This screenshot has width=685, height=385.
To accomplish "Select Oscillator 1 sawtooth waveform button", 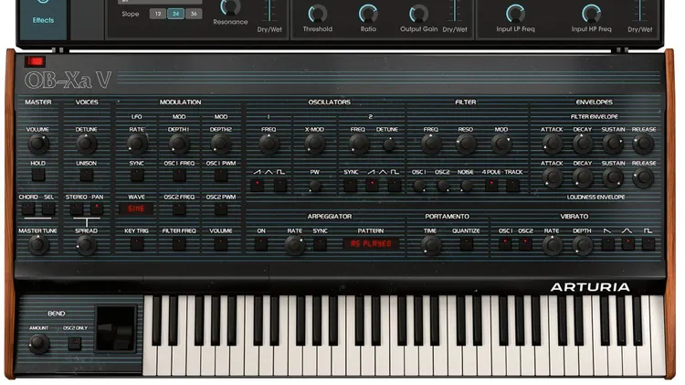I will click(x=257, y=185).
